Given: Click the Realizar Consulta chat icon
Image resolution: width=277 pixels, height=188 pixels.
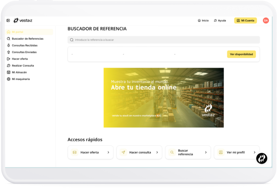Looking at the screenshot, I should tap(9, 66).
